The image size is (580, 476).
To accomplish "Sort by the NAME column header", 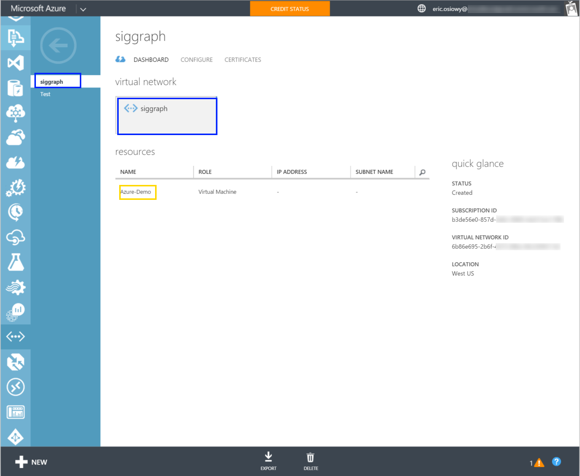I will (128, 172).
